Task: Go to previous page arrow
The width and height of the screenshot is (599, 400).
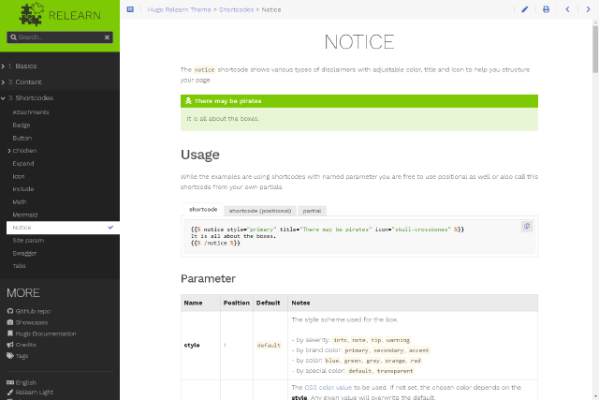Action: [x=567, y=9]
